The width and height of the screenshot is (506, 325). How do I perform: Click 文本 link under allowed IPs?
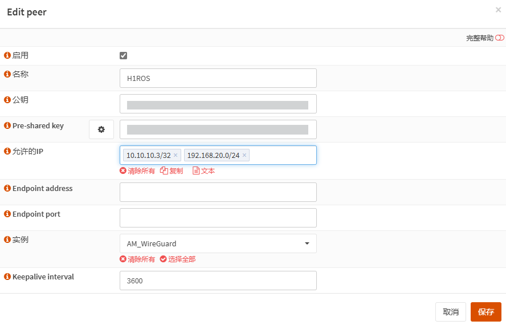click(x=203, y=170)
